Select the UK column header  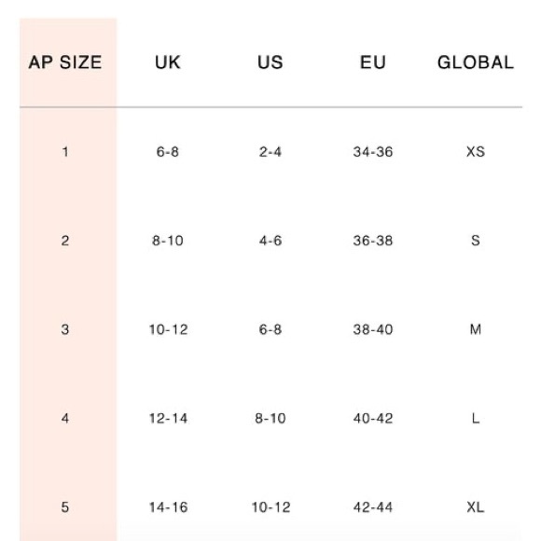(168, 62)
